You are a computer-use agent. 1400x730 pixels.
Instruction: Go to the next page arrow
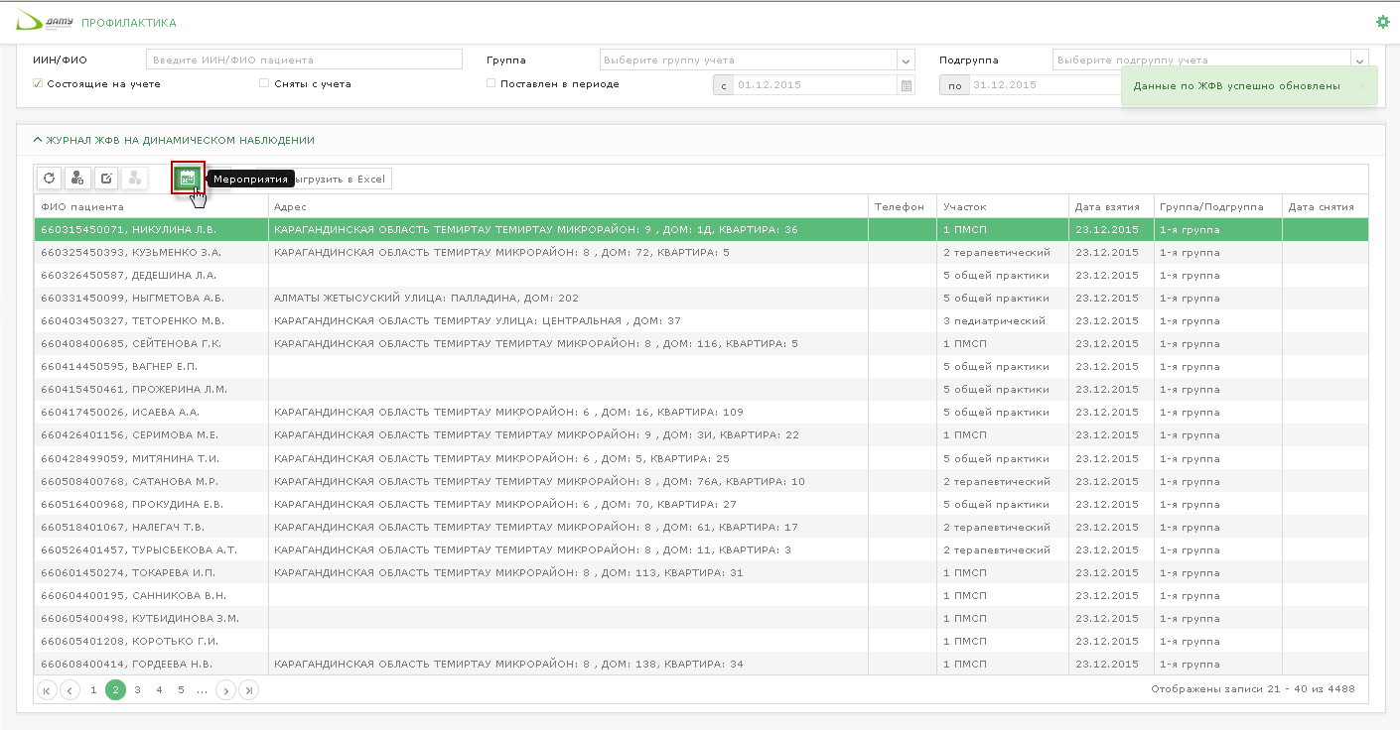(x=226, y=690)
